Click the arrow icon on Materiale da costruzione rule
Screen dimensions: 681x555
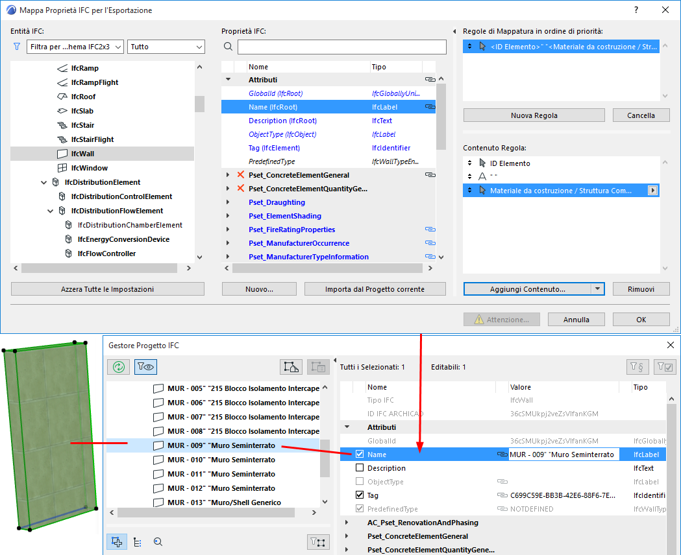pos(653,191)
